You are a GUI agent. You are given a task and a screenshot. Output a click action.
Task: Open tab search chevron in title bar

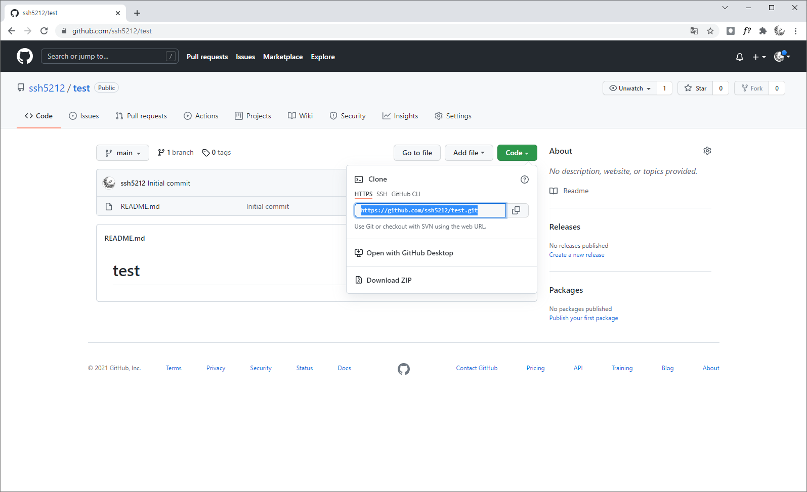tap(725, 8)
